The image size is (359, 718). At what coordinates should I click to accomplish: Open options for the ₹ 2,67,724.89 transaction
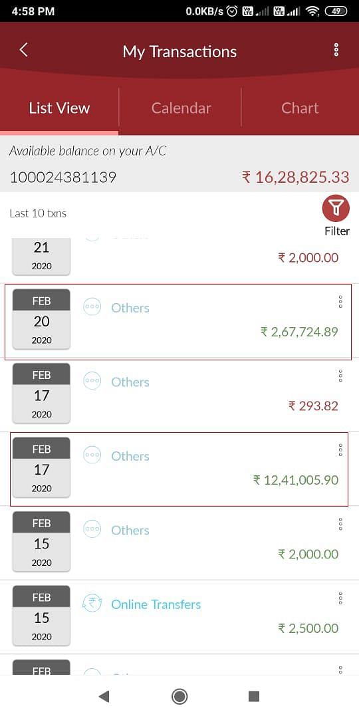(x=340, y=301)
